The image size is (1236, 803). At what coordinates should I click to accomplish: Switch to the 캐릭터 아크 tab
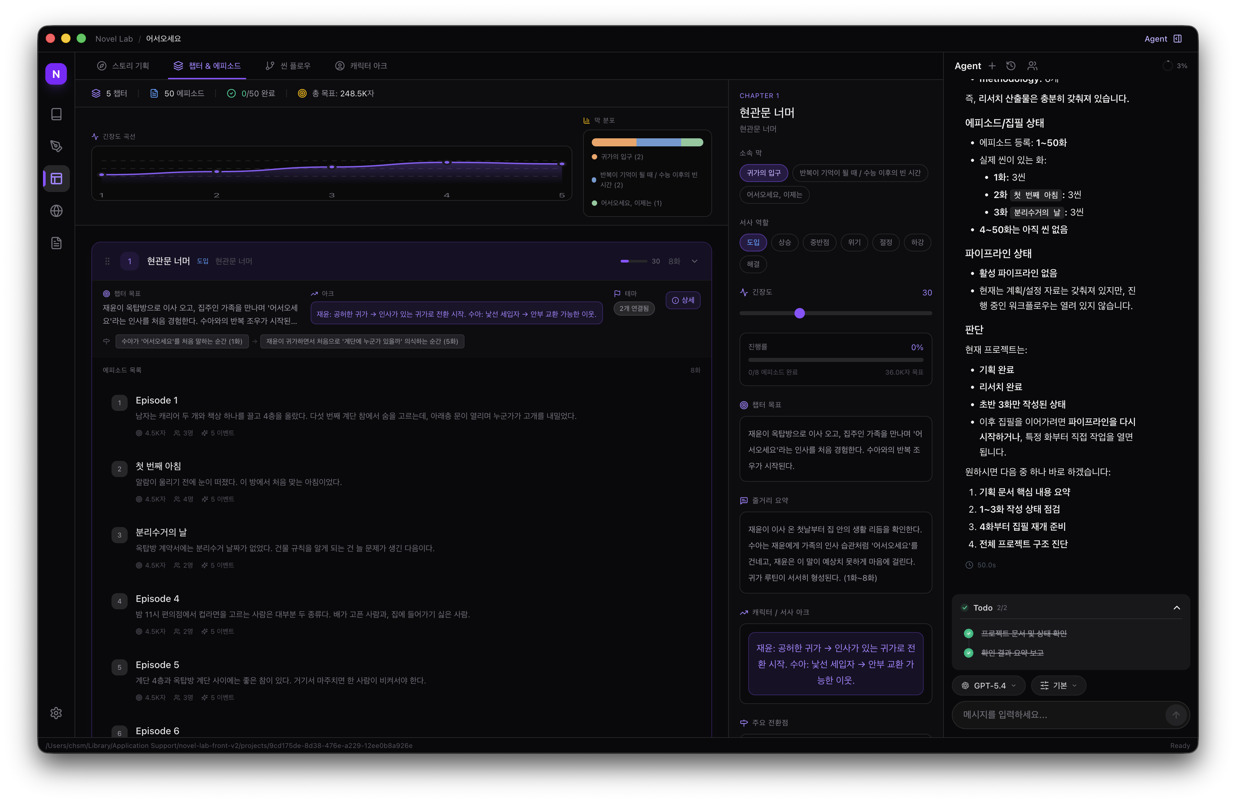pyautogui.click(x=361, y=66)
